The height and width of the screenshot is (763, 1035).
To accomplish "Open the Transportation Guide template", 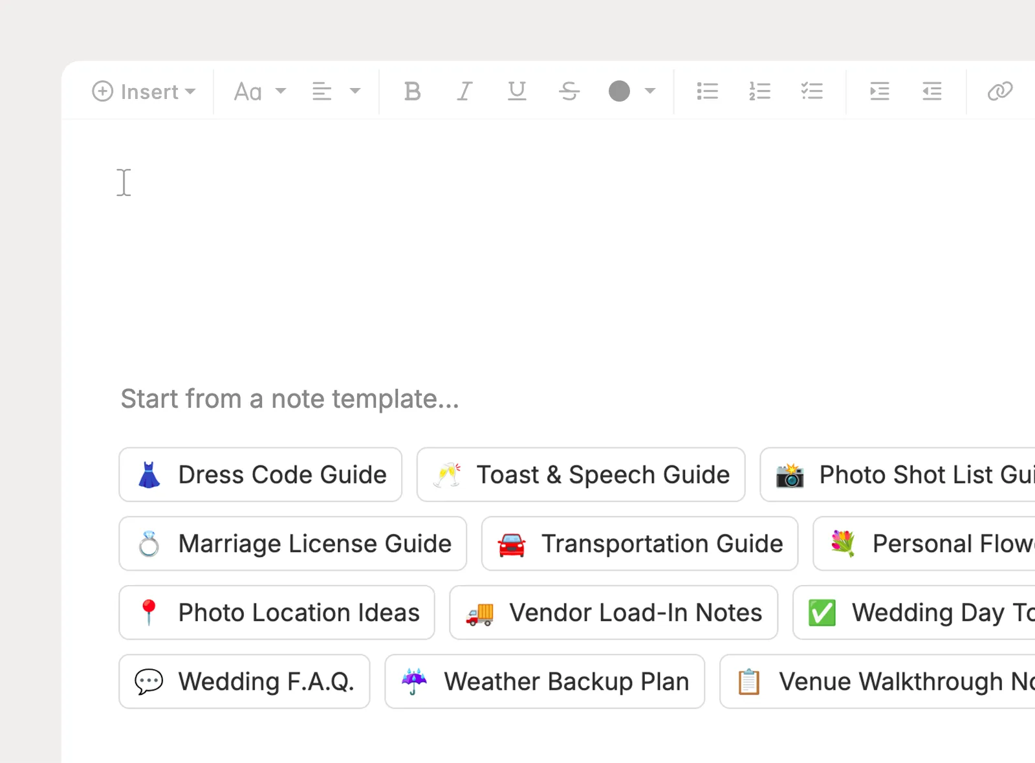I will coord(640,544).
